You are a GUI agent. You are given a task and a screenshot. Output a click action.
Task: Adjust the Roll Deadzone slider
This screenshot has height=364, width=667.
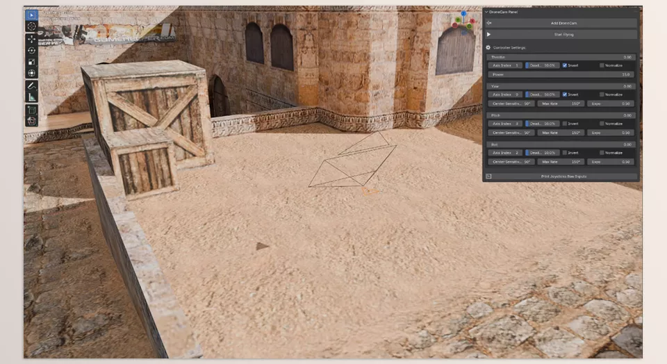(x=543, y=153)
